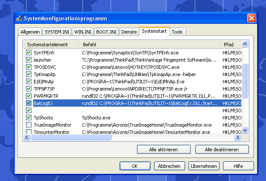Viewport: 266px width, 181px height.
Task: Uncheck the TpShocks startup item
Action: (29, 118)
